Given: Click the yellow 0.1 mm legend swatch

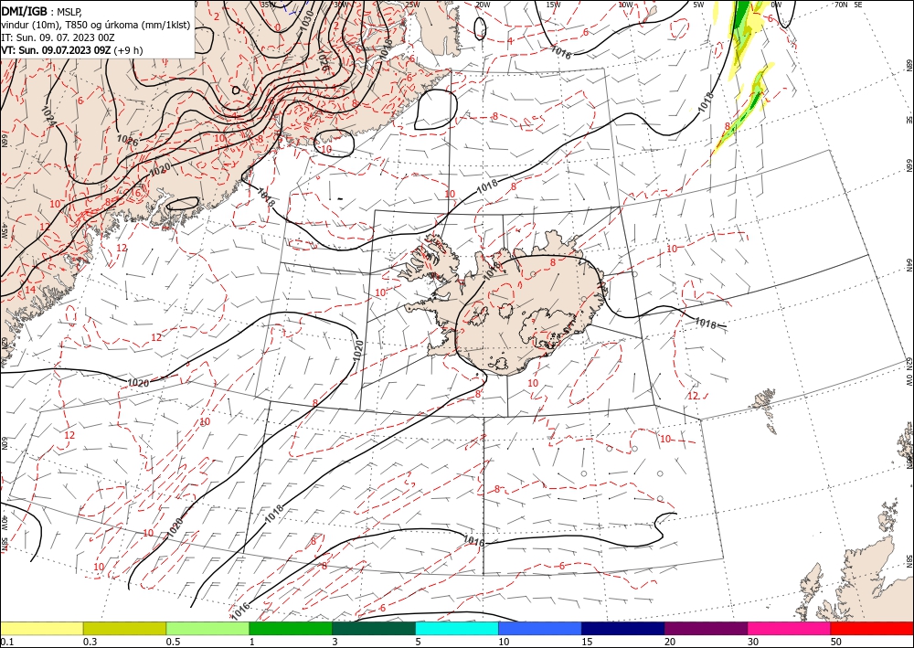Looking at the screenshot, I should pyautogui.click(x=41, y=628).
